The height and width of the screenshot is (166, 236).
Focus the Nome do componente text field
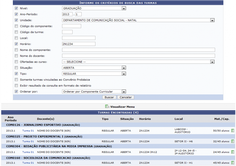point(138,50)
